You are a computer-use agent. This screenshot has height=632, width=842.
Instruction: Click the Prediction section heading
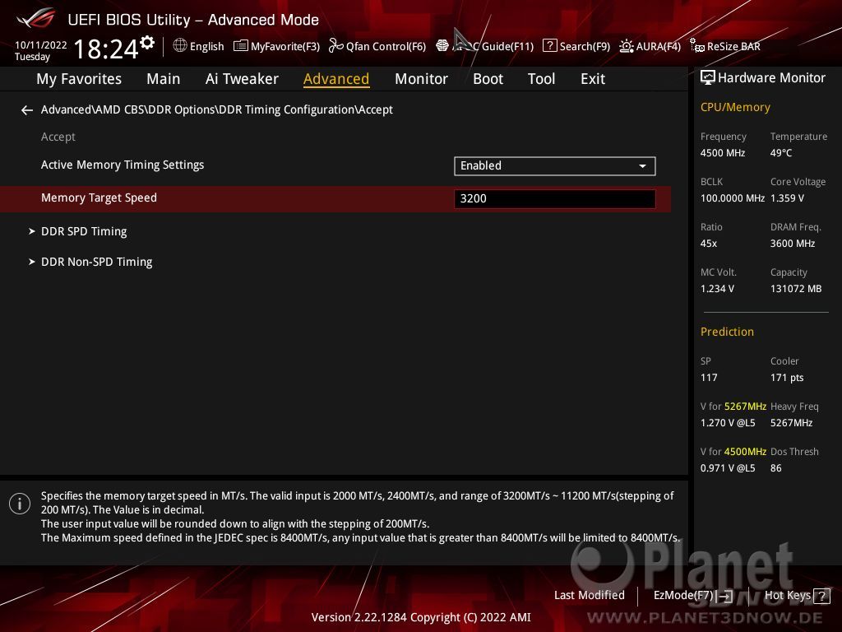[727, 332]
